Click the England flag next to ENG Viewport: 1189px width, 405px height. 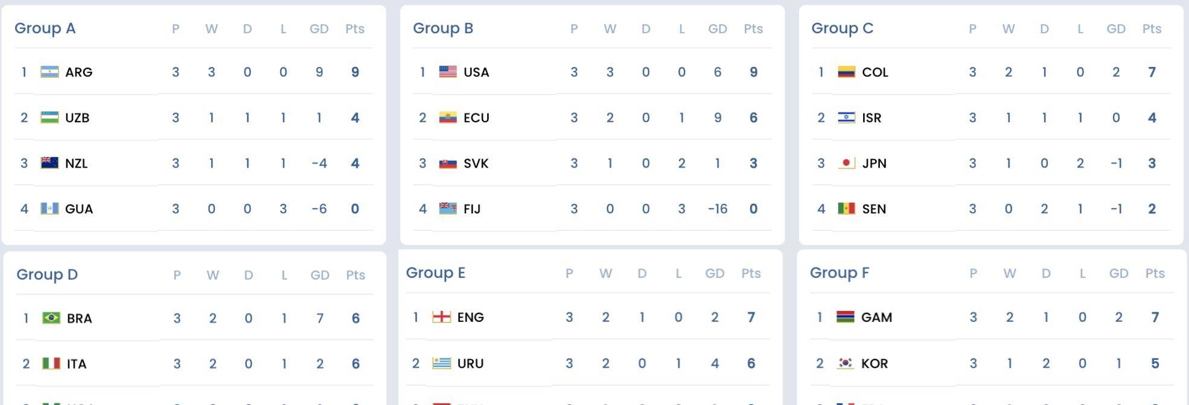click(x=442, y=317)
